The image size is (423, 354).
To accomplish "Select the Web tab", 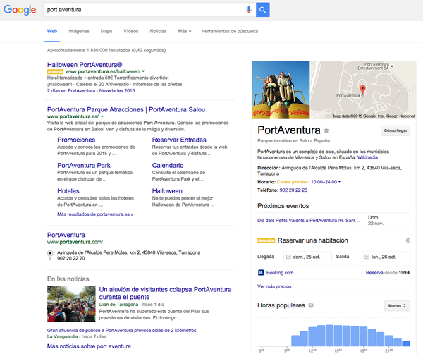I will (52, 31).
